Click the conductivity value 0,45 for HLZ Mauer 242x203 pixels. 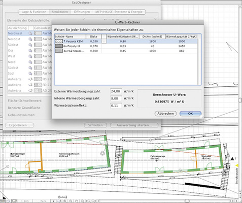(123, 51)
